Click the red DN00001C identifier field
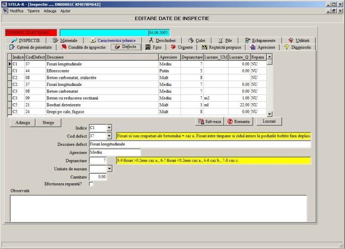 tap(31, 33)
